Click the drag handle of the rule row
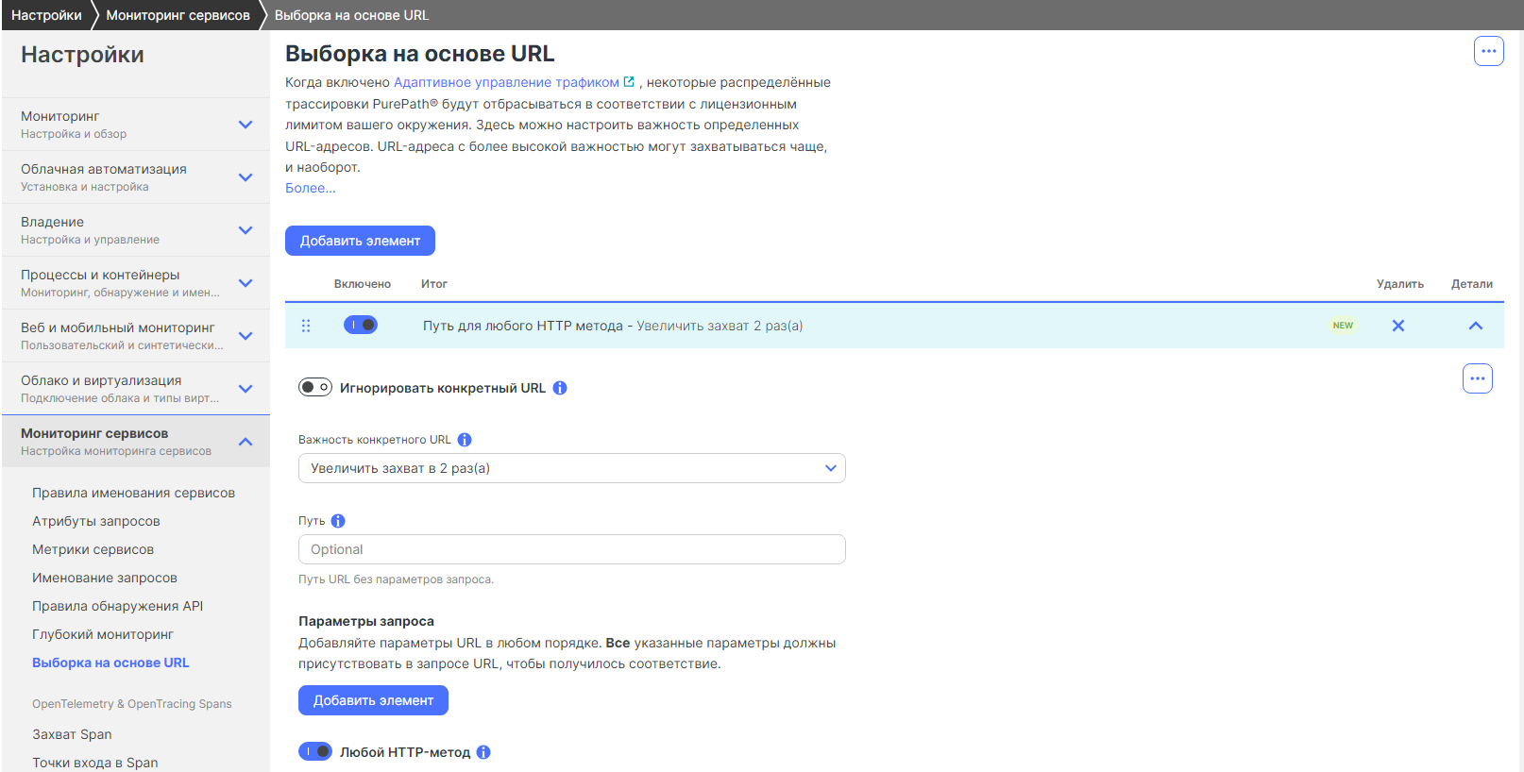Image resolution: width=1524 pixels, height=772 pixels. coord(306,326)
